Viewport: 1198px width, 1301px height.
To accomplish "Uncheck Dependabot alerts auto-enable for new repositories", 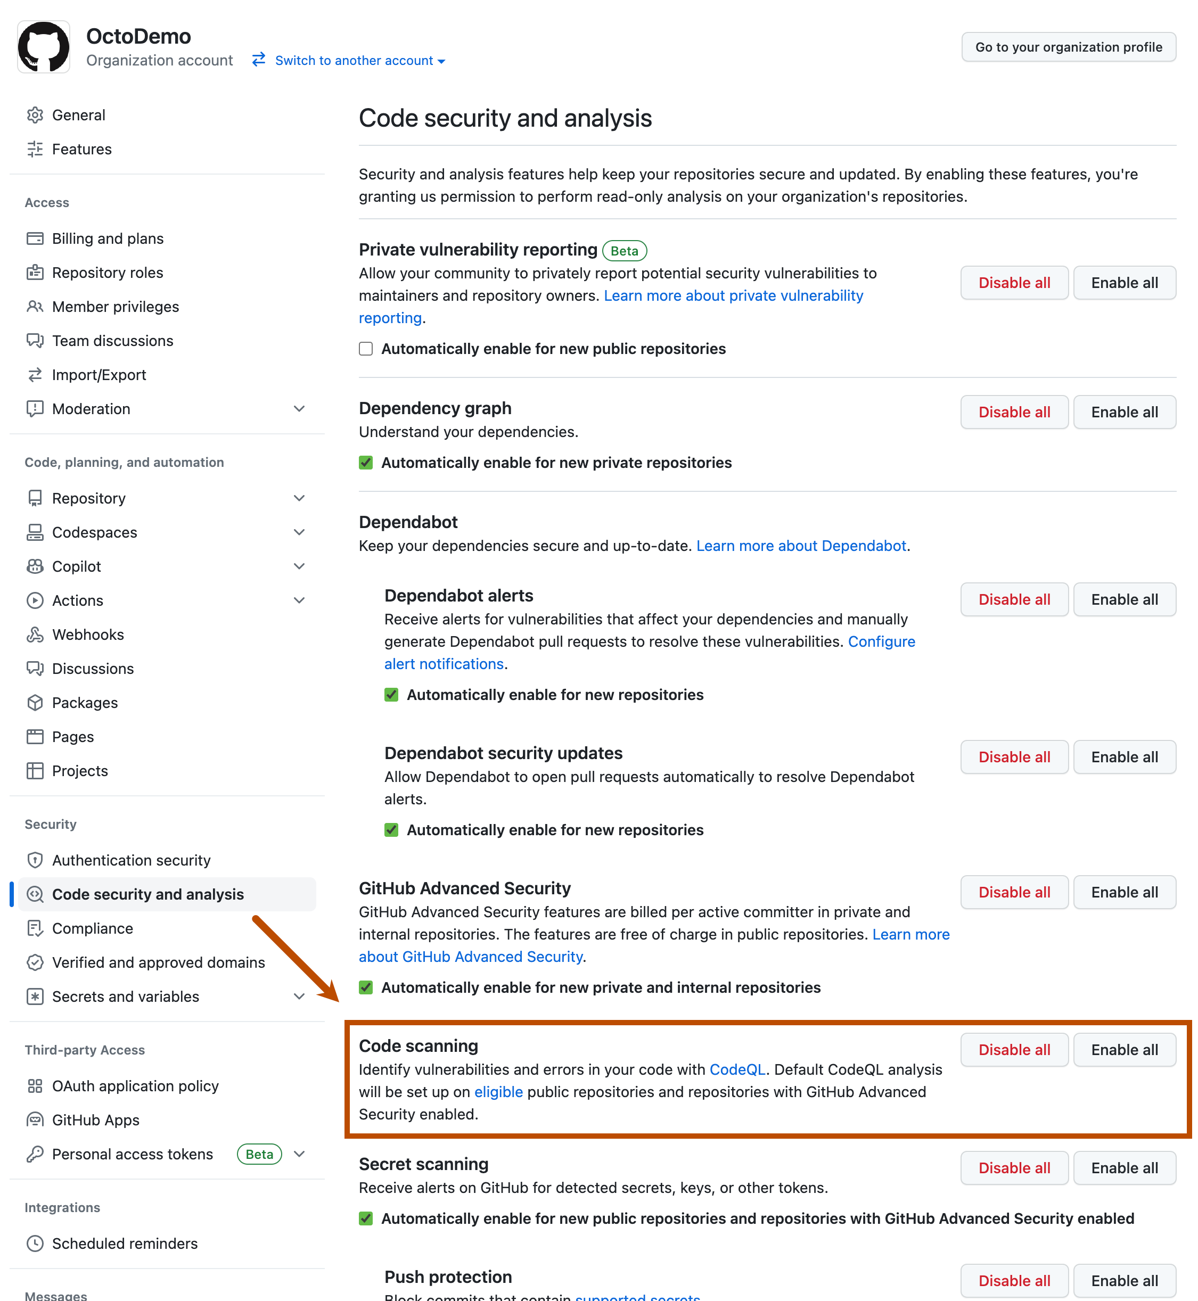I will [x=391, y=694].
